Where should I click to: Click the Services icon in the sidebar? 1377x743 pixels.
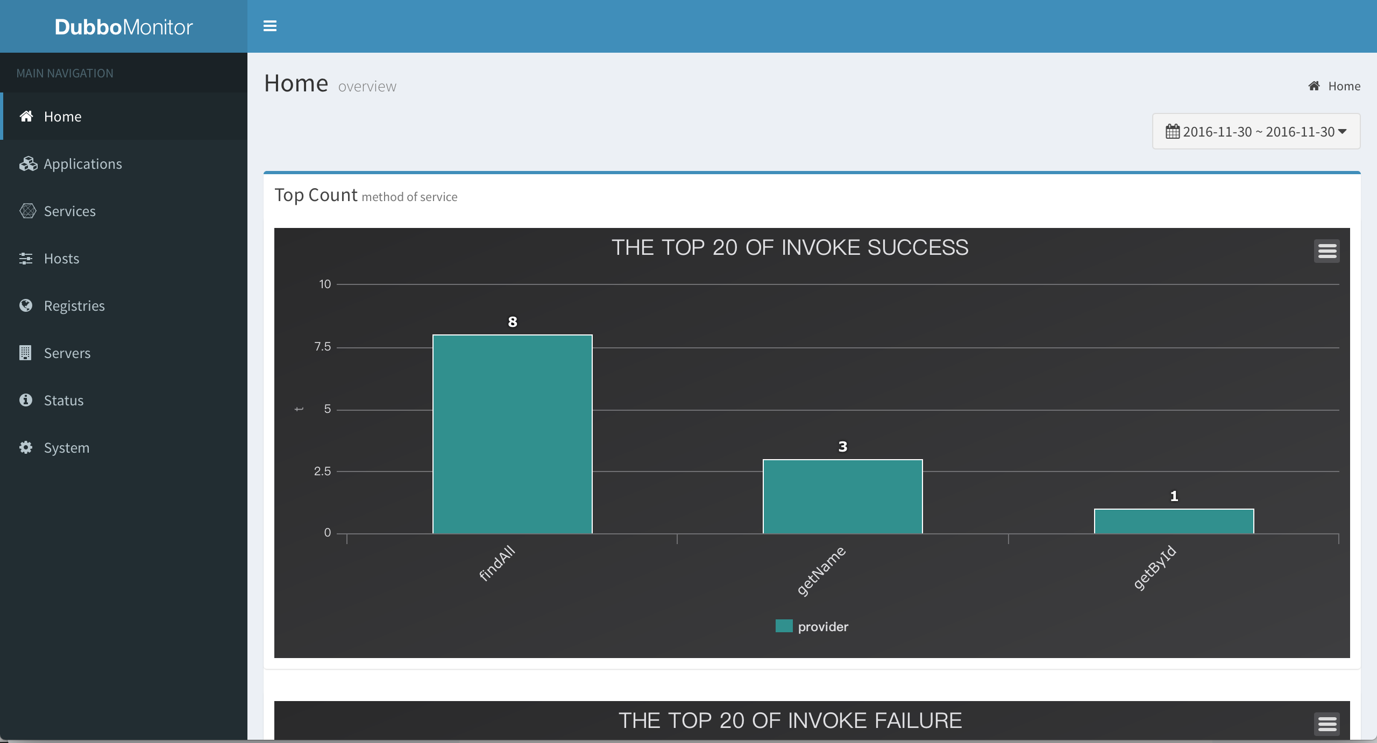(x=27, y=211)
